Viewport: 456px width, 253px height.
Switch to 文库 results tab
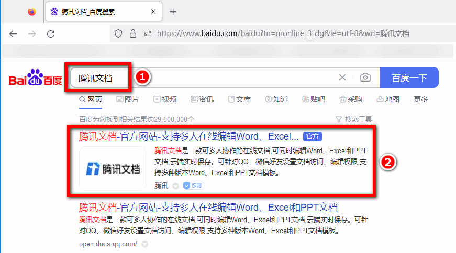tap(239, 100)
